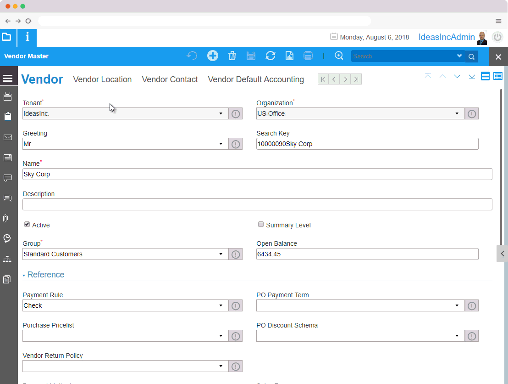
Task: Click the New Record plus icon
Action: point(212,56)
